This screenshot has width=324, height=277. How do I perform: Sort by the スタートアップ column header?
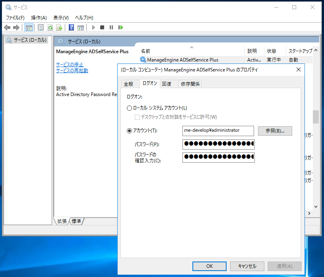pyautogui.click(x=300, y=51)
